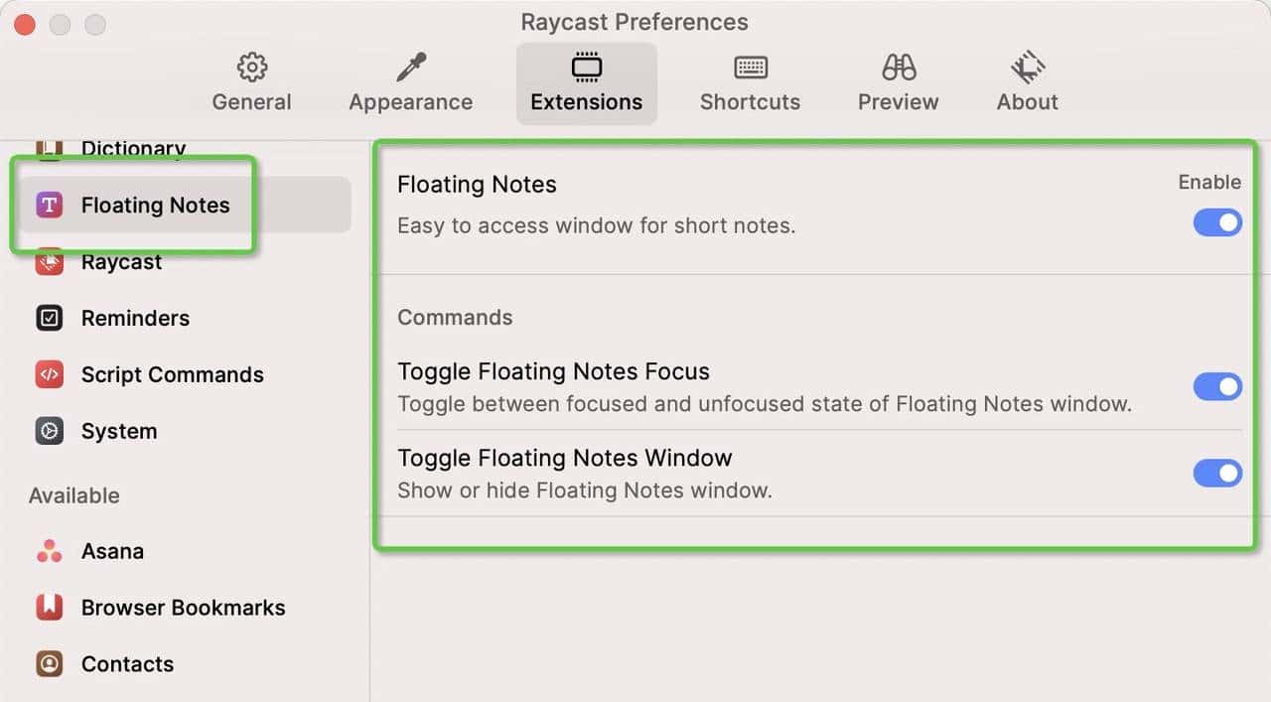Disable the Floating Notes extension
This screenshot has width=1271, height=702.
click(1217, 222)
